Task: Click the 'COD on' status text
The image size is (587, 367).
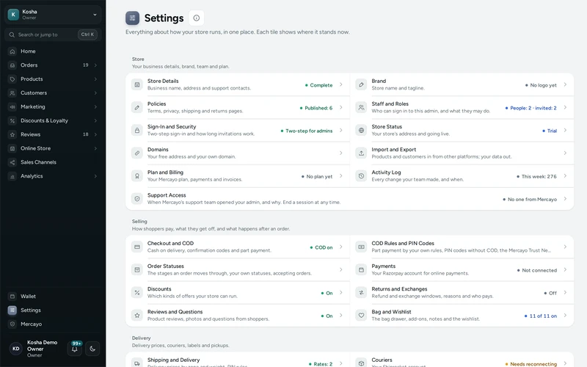Action: [321, 247]
